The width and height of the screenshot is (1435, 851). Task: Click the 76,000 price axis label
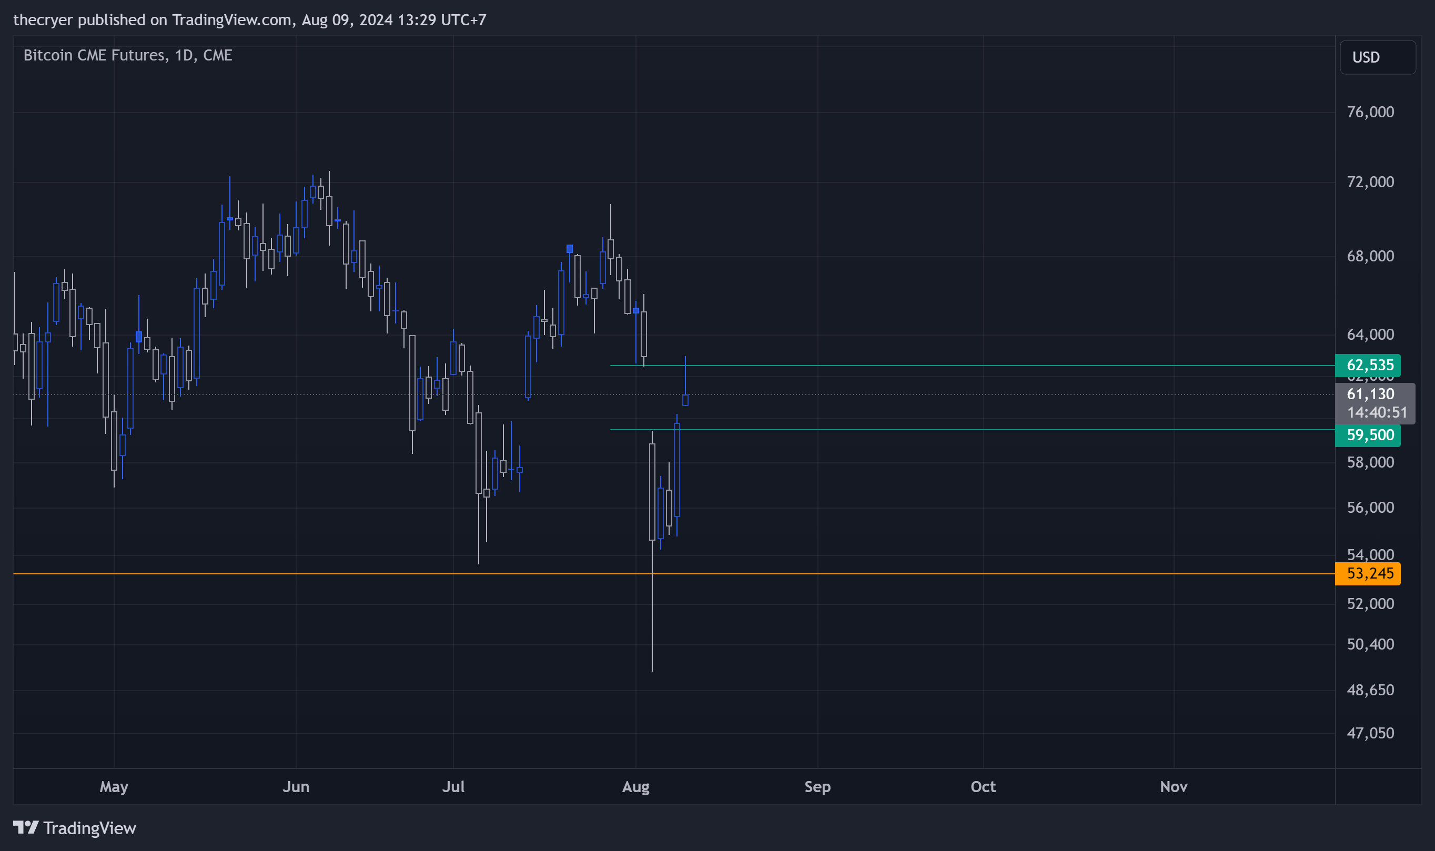[1370, 112]
